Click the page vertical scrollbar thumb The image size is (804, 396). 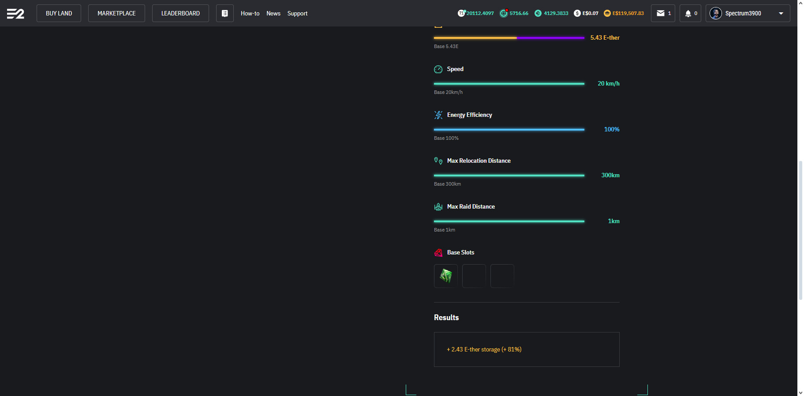click(x=800, y=230)
